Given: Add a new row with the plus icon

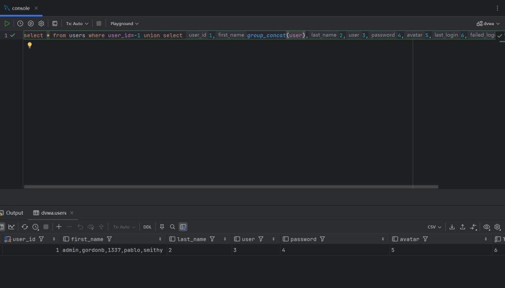Looking at the screenshot, I should pos(59,227).
